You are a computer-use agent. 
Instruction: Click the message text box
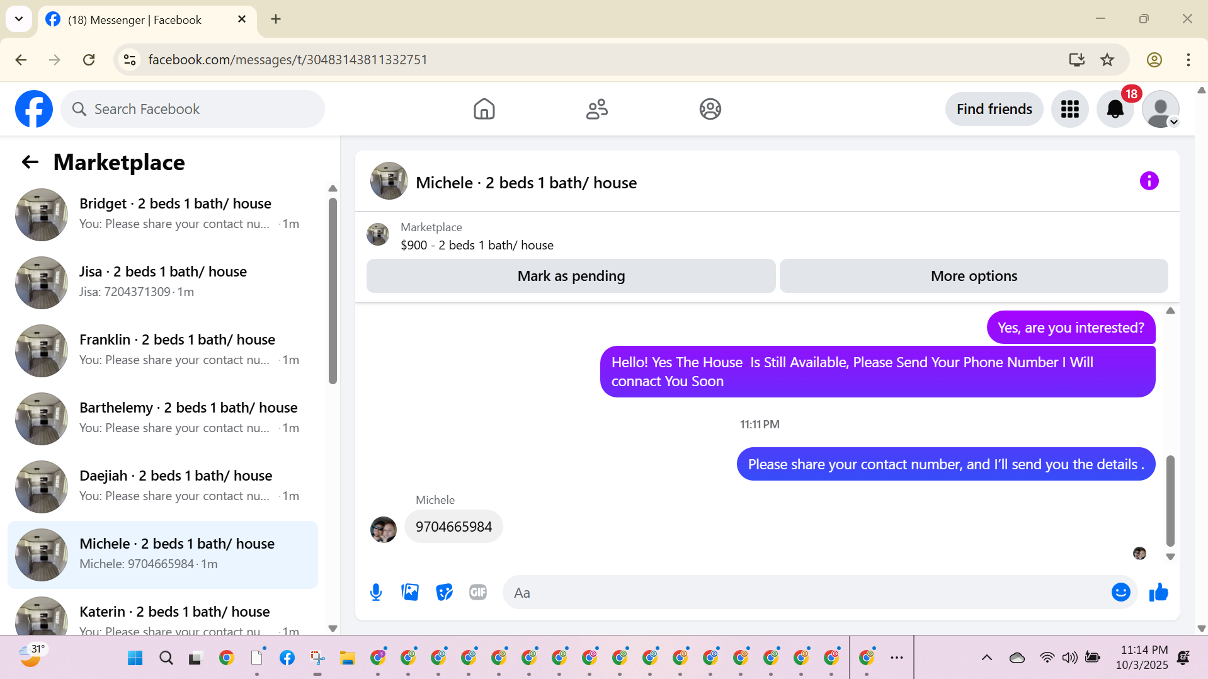pos(806,592)
